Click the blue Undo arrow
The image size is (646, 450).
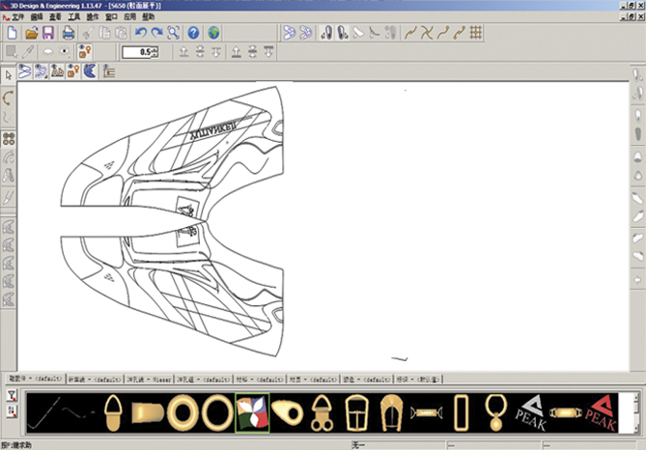[x=141, y=33]
